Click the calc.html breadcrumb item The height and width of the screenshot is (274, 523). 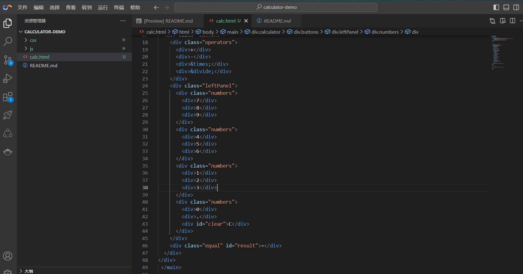[x=153, y=32]
